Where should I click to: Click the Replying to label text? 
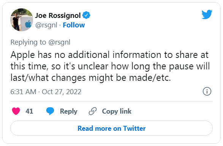pos(28,42)
